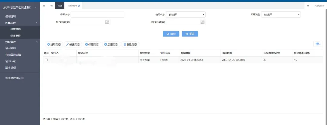Image resolution: width=327 pixels, height=125 pixels.
Task: Select 签名制作 in the sidebar
Action: pos(15,35)
